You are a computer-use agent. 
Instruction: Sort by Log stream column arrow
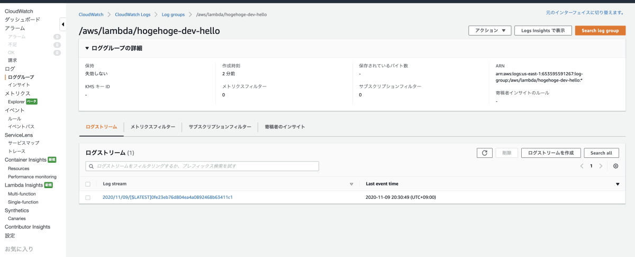(x=351, y=184)
